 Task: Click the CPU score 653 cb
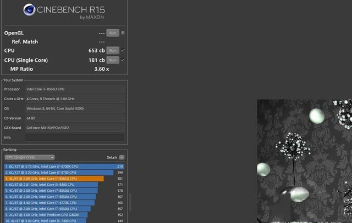tap(97, 50)
